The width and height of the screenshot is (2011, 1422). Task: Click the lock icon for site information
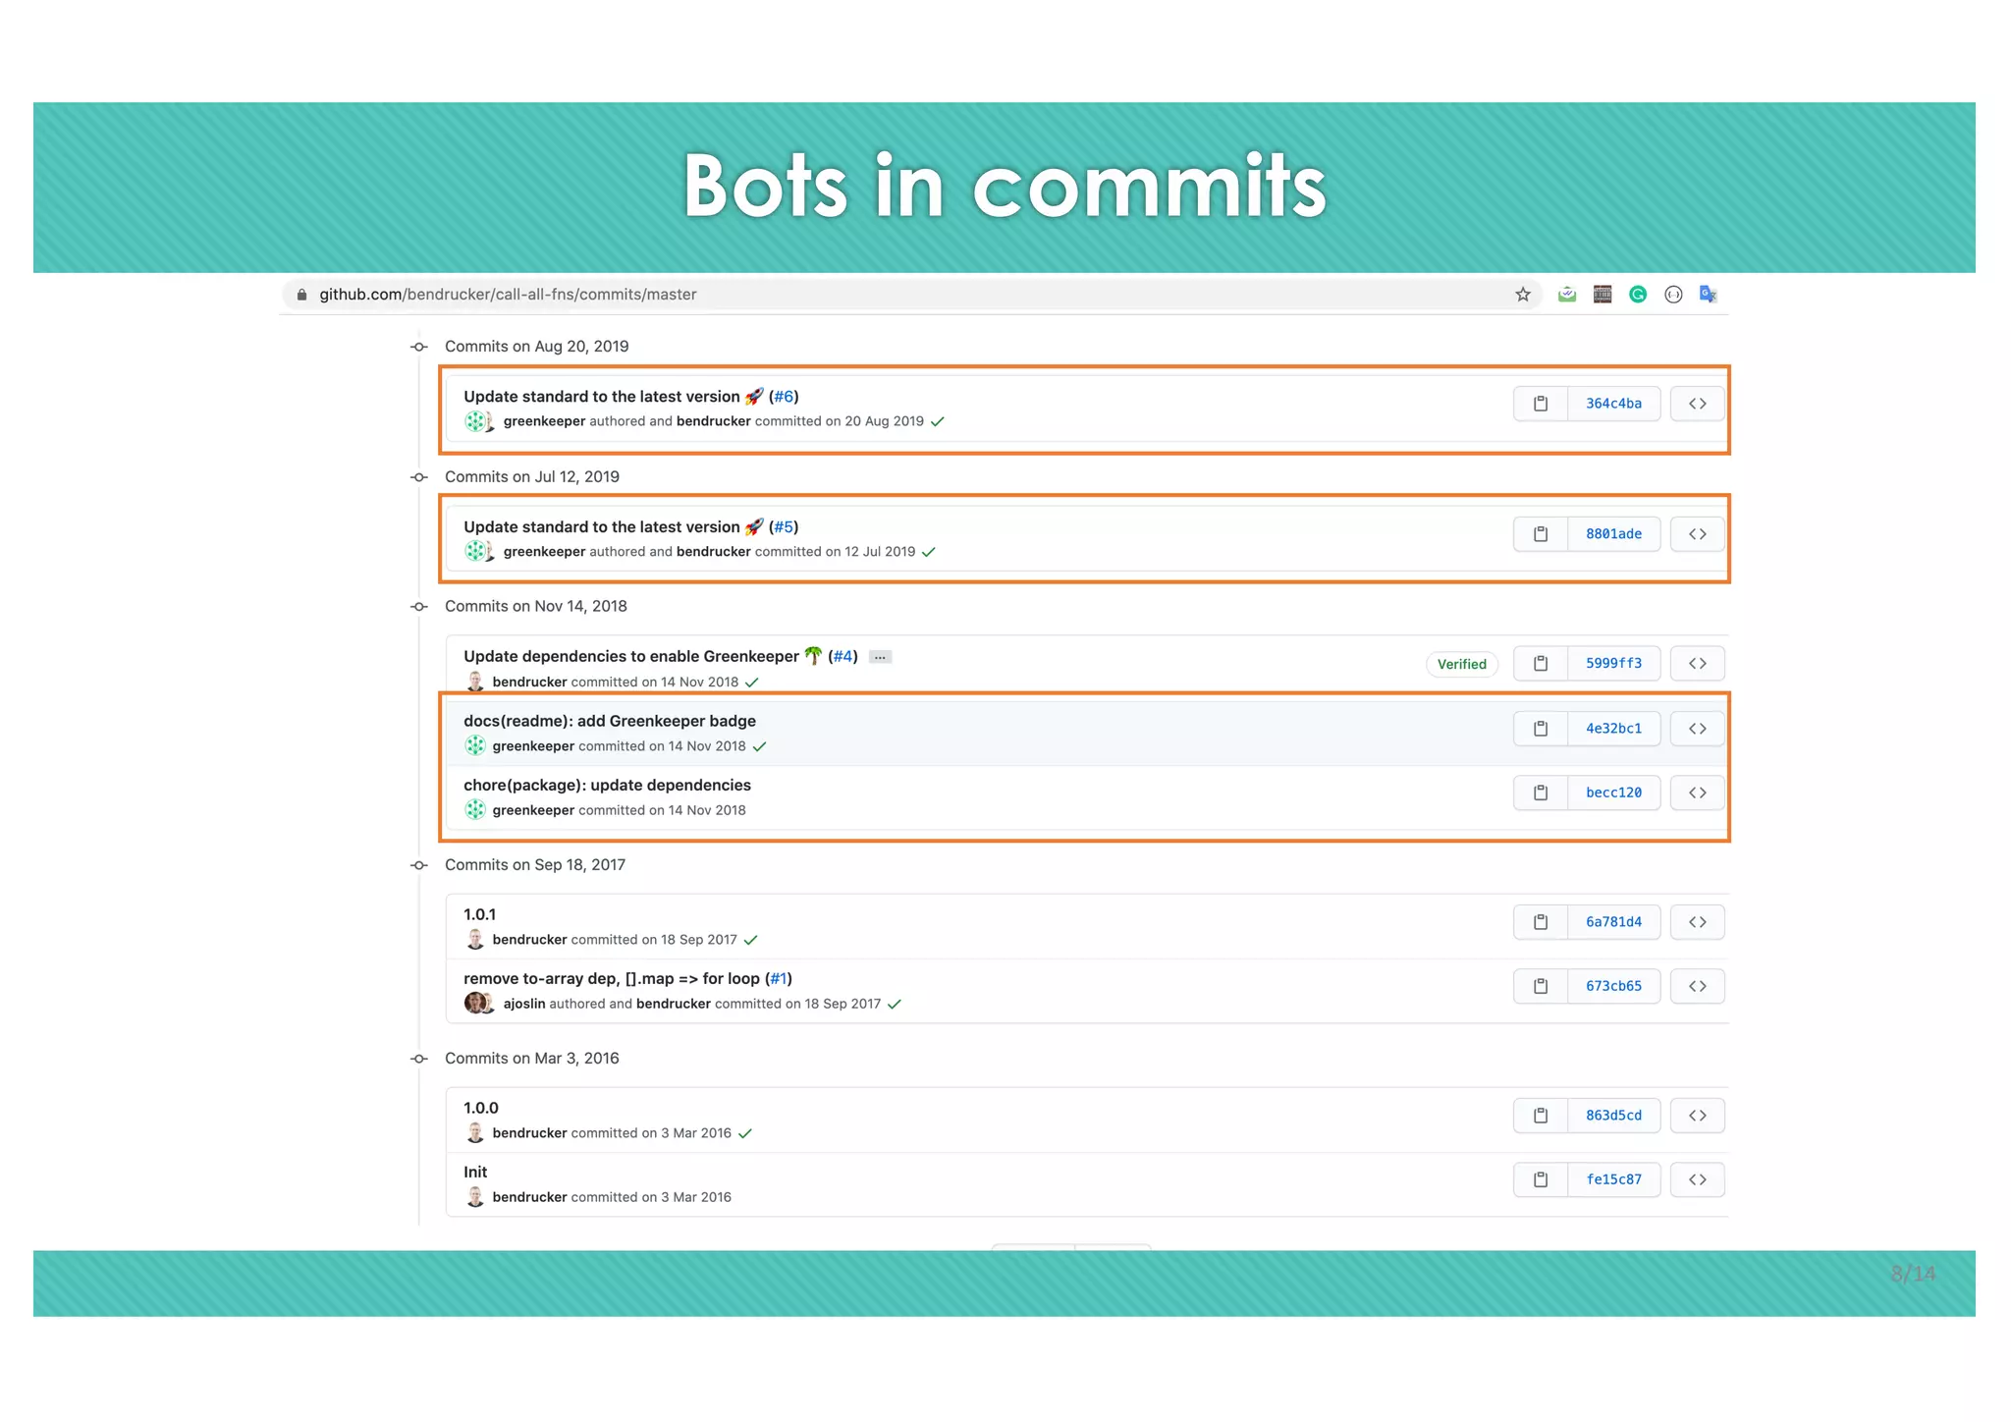[x=301, y=295]
